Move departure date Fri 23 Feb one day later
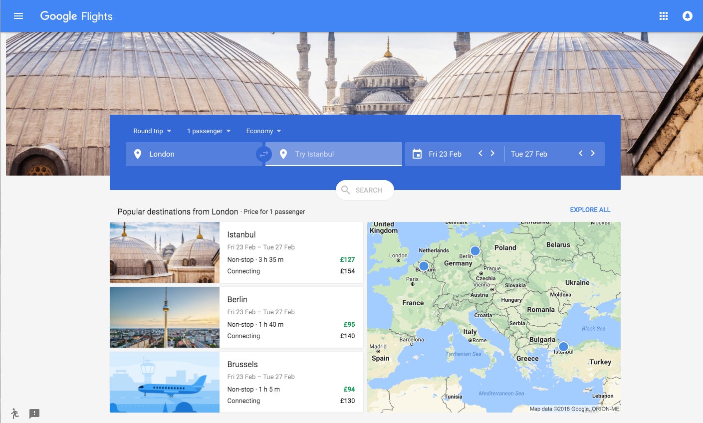The height and width of the screenshot is (423, 703). (492, 153)
